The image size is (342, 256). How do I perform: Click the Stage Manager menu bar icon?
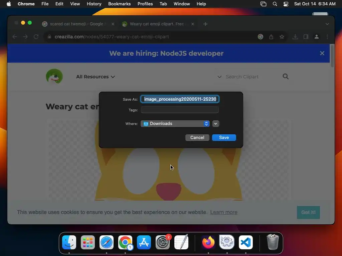point(263,4)
